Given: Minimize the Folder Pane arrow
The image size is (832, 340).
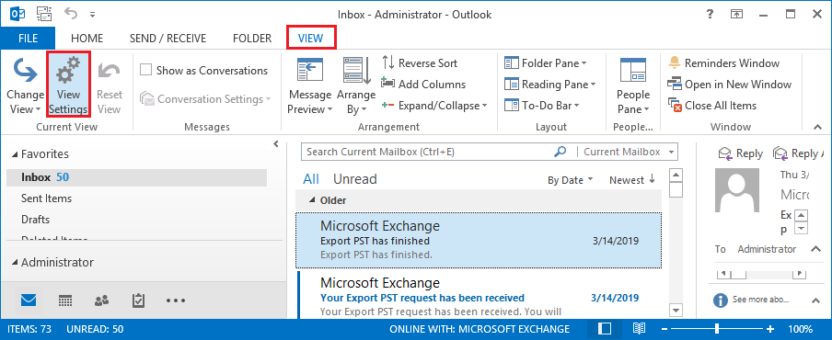Looking at the screenshot, I should [275, 144].
